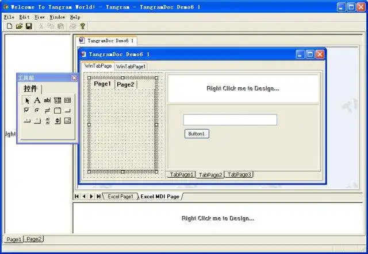Click the Open folder toolbar icon
Screen dimensions: 368x254
tap(19, 26)
